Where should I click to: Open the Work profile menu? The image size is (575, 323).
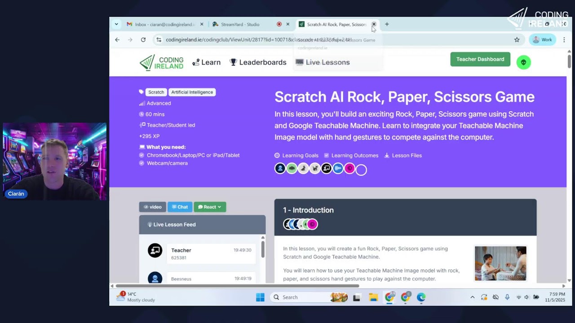tap(542, 39)
